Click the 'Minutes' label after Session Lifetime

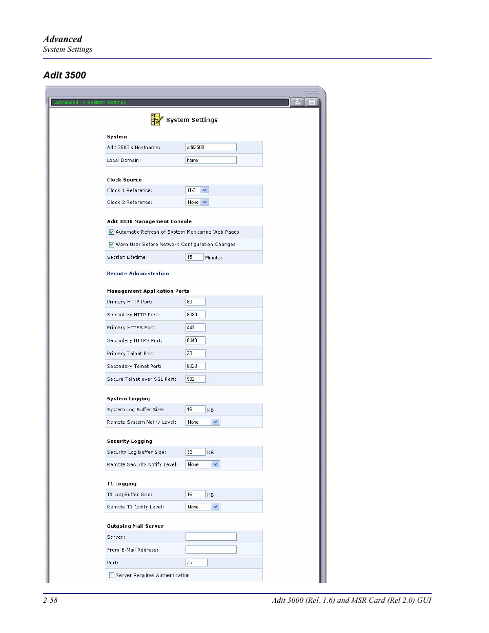[x=214, y=258]
